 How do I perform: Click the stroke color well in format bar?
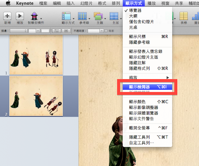pyautogui.click(x=45, y=31)
